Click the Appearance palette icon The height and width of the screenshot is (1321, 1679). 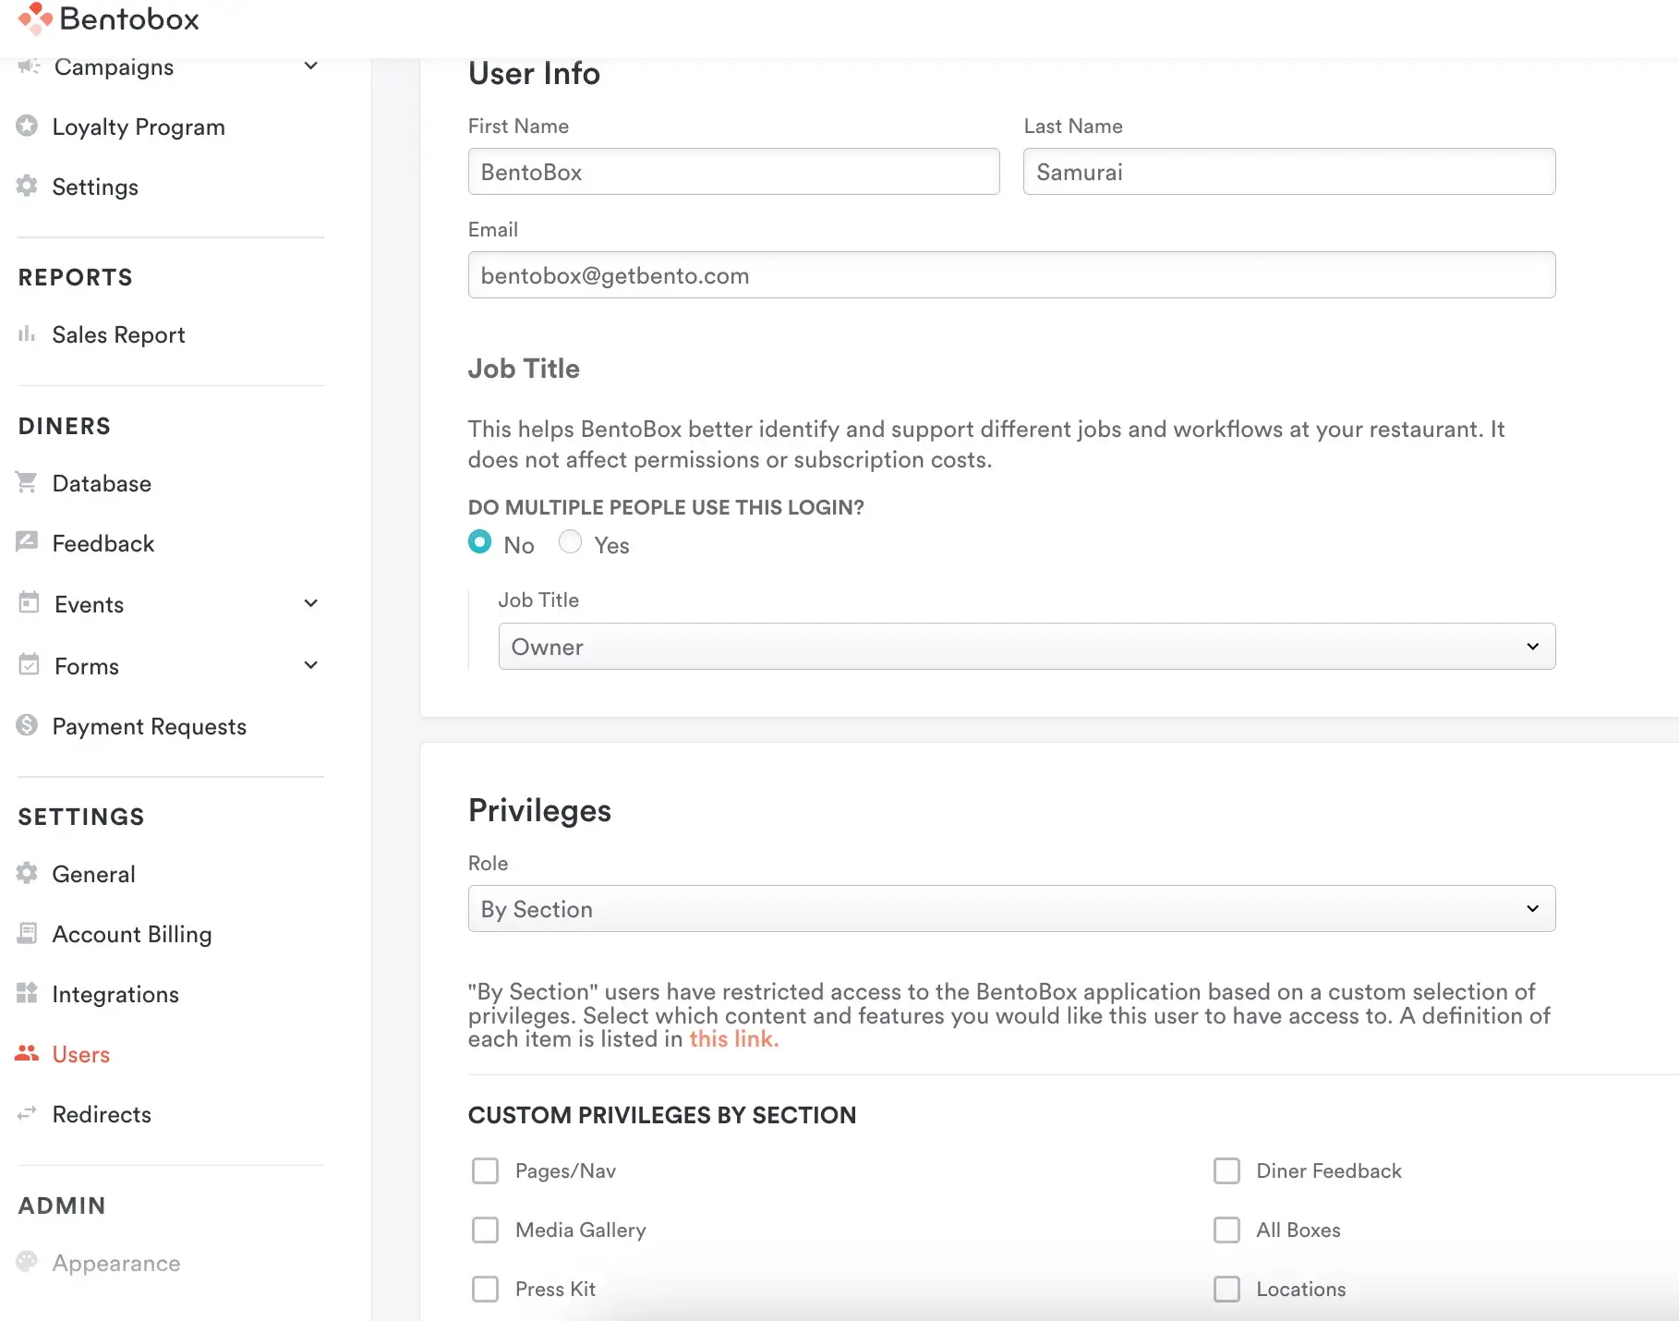point(27,1262)
